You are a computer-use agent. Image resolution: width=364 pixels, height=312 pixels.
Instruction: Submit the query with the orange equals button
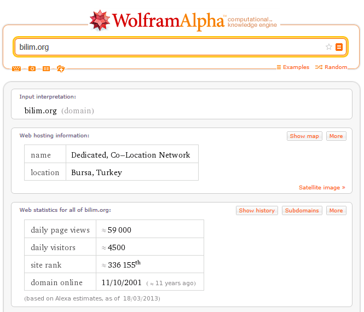coord(339,47)
